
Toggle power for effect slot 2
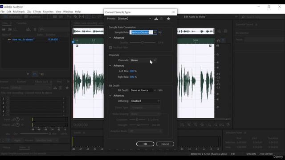[8, 103]
